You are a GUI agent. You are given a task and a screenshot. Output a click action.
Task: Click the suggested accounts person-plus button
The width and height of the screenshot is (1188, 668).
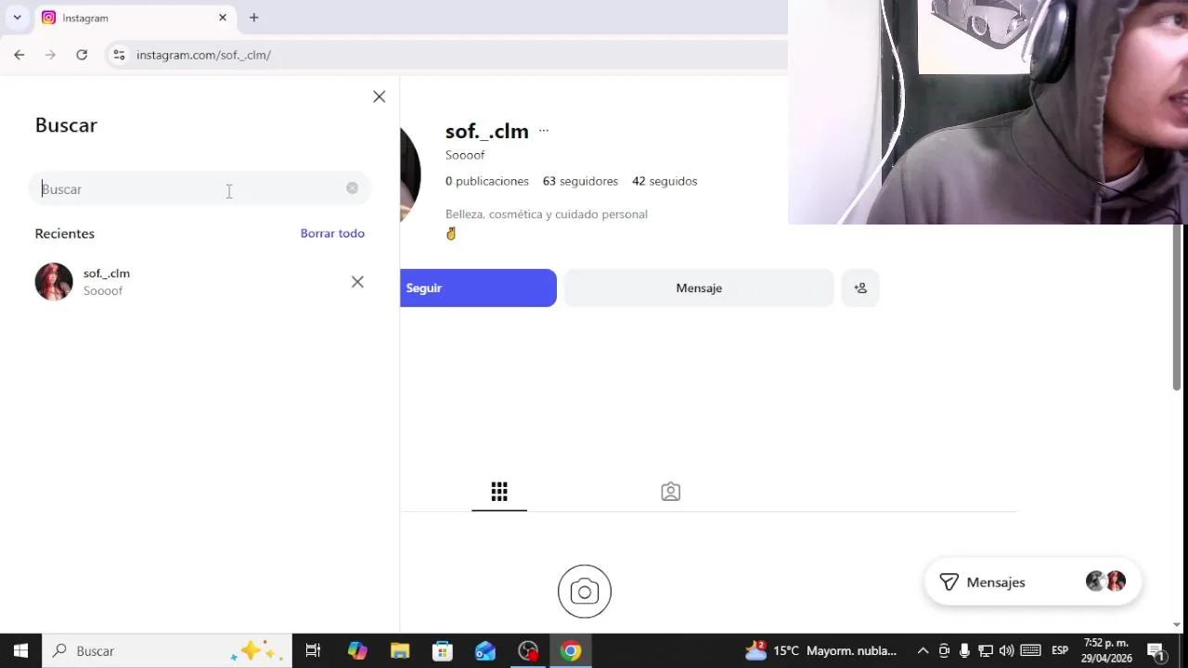pos(860,288)
